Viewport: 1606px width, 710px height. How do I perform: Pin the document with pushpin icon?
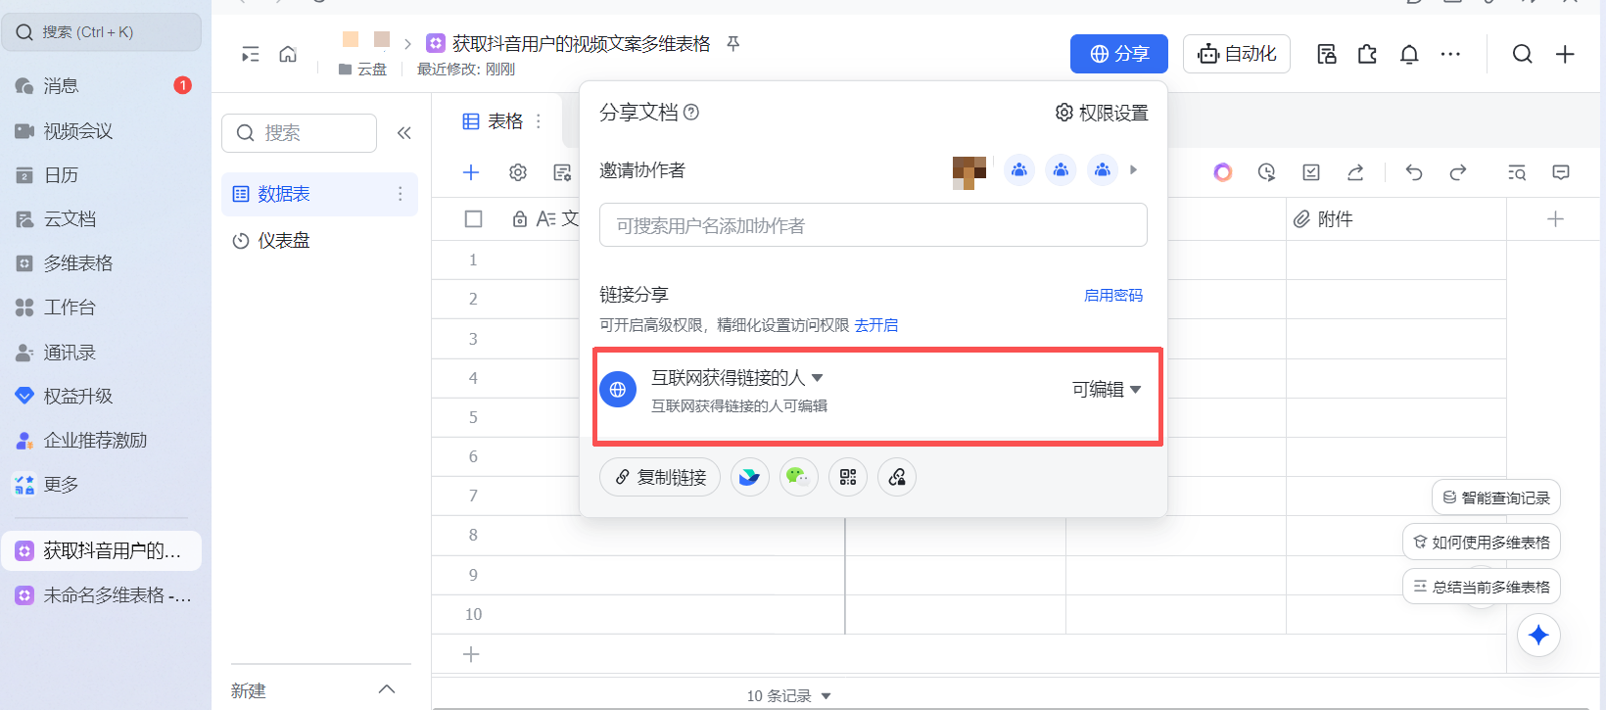732,43
